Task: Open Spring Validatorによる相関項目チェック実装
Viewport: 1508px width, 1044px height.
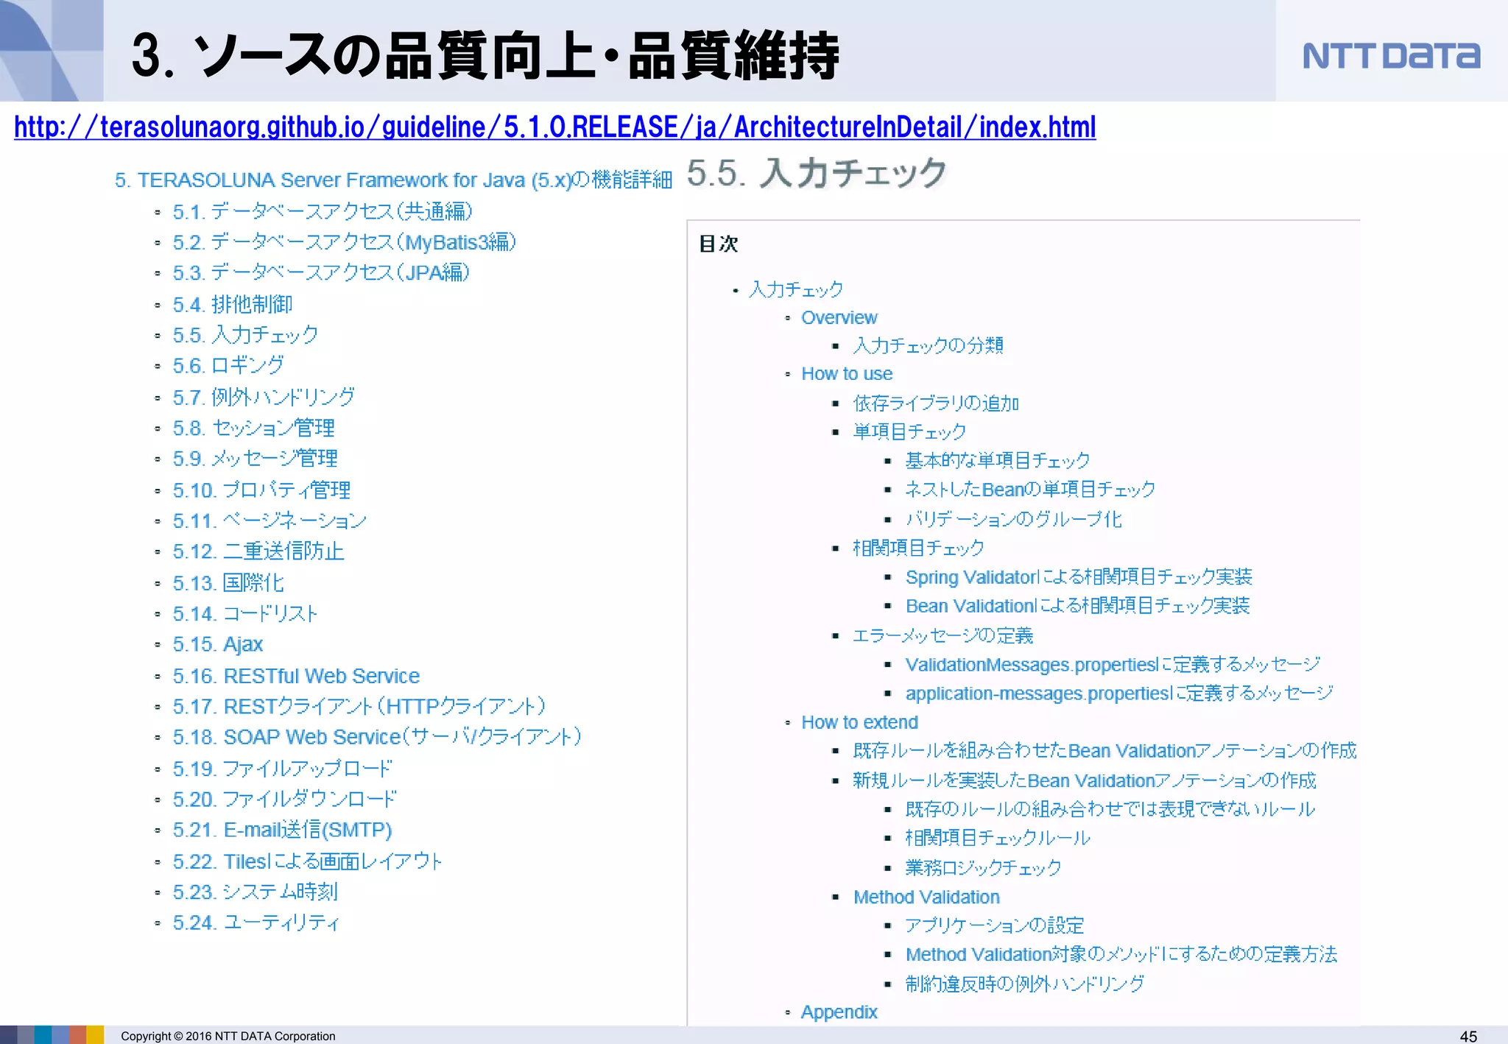Action: pyautogui.click(x=1079, y=577)
